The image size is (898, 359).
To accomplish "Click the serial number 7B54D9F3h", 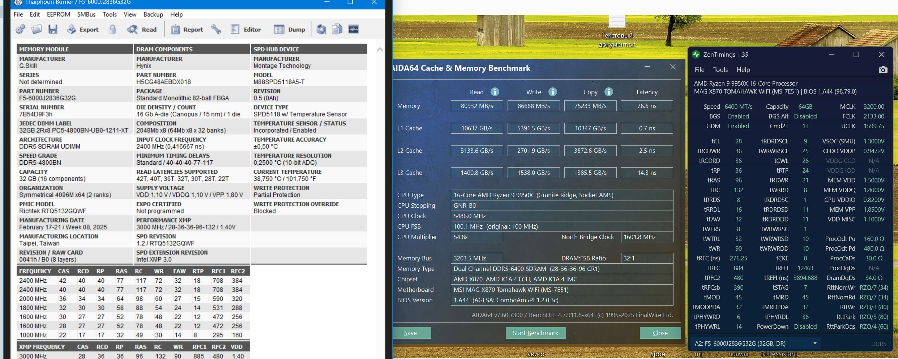I will point(36,114).
